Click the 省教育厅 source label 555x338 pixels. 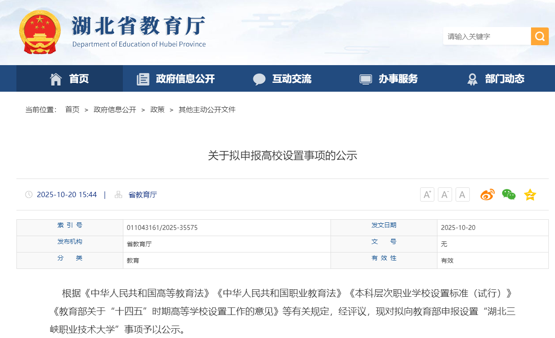[142, 194]
